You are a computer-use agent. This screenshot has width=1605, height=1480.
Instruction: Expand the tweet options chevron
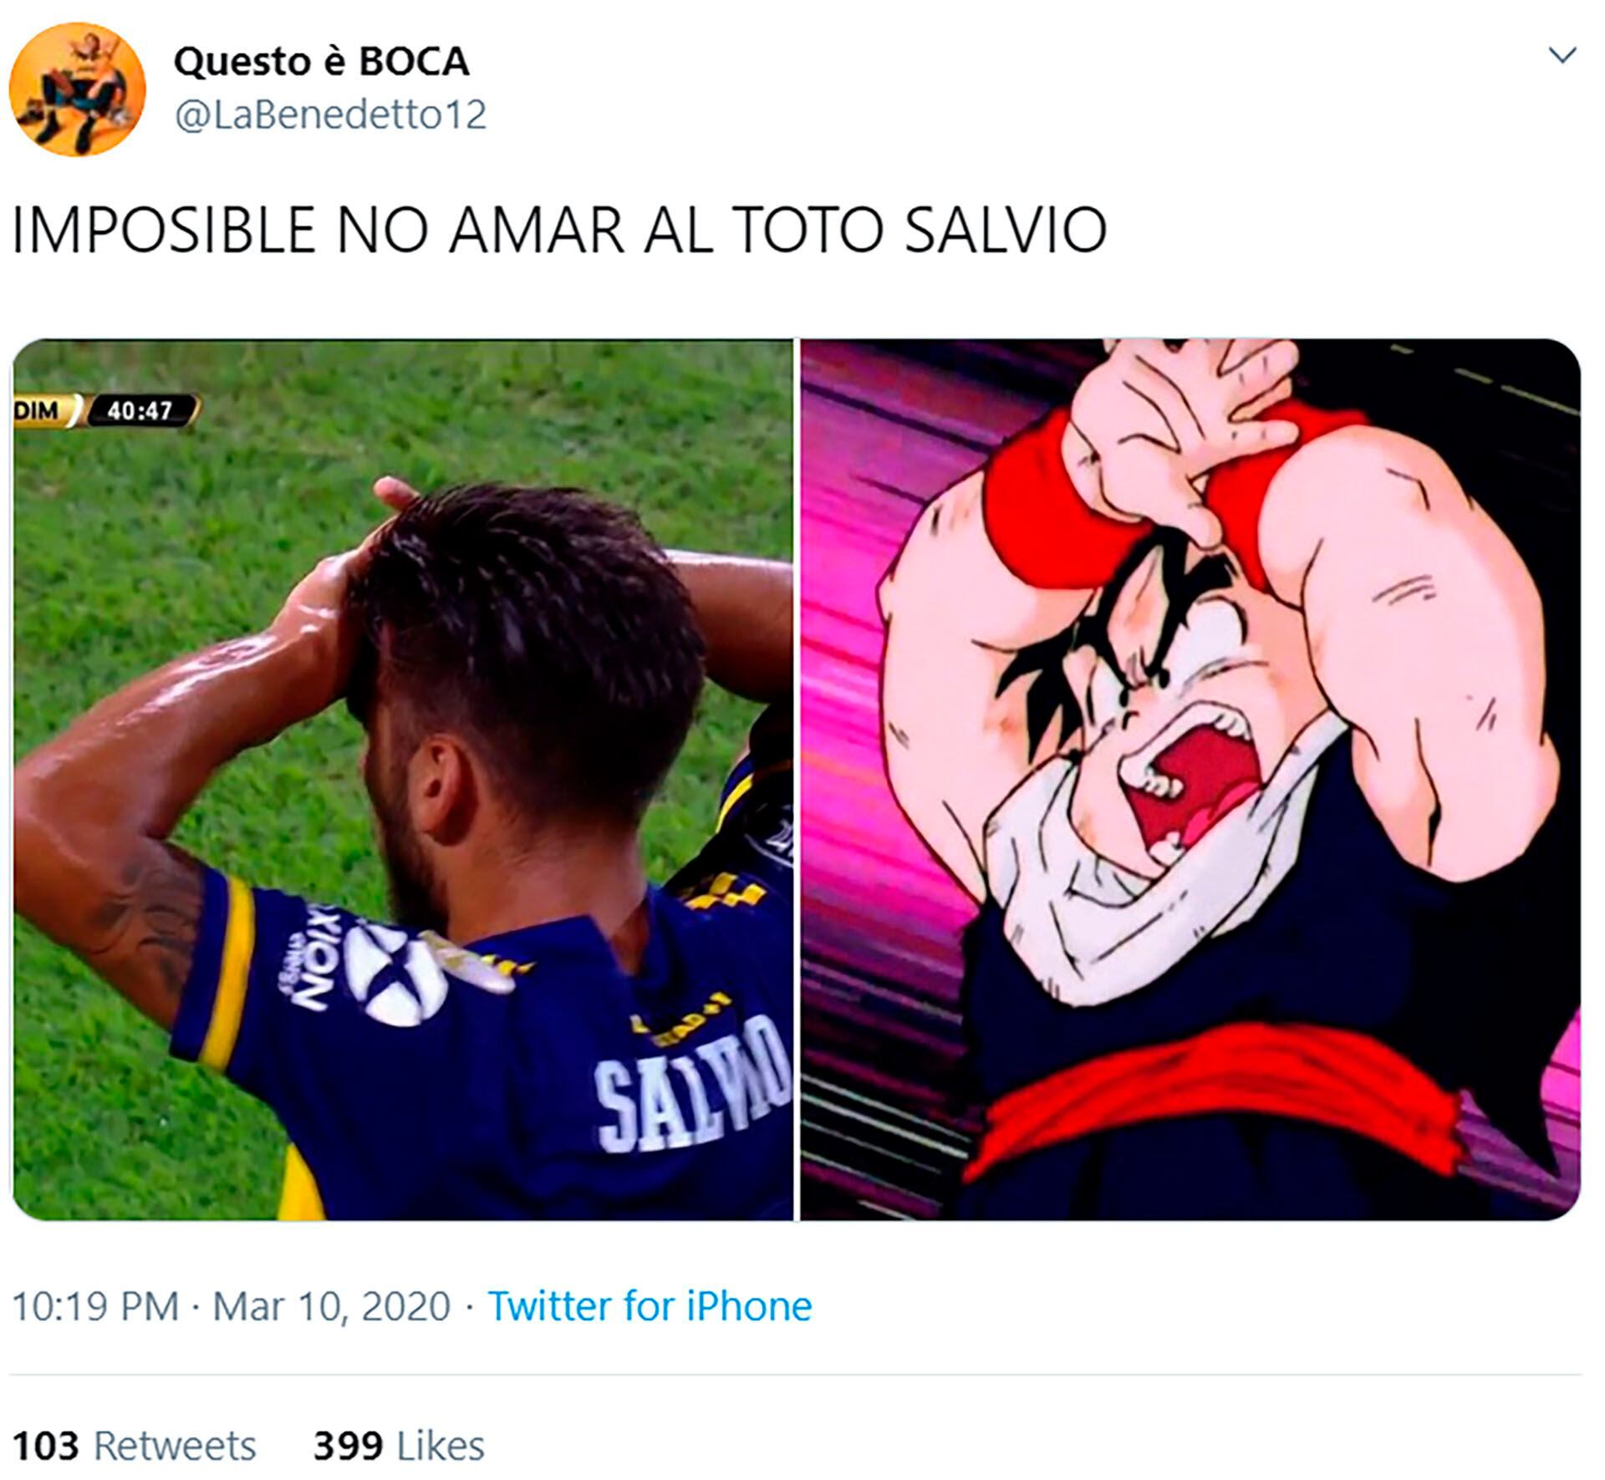point(1562,56)
